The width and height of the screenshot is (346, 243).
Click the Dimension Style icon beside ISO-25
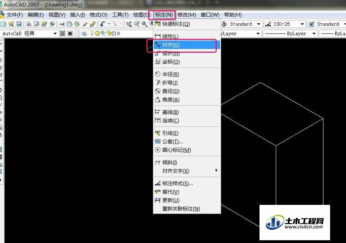268,24
